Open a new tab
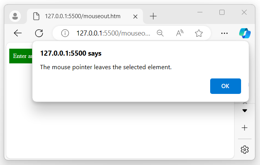 (153, 16)
